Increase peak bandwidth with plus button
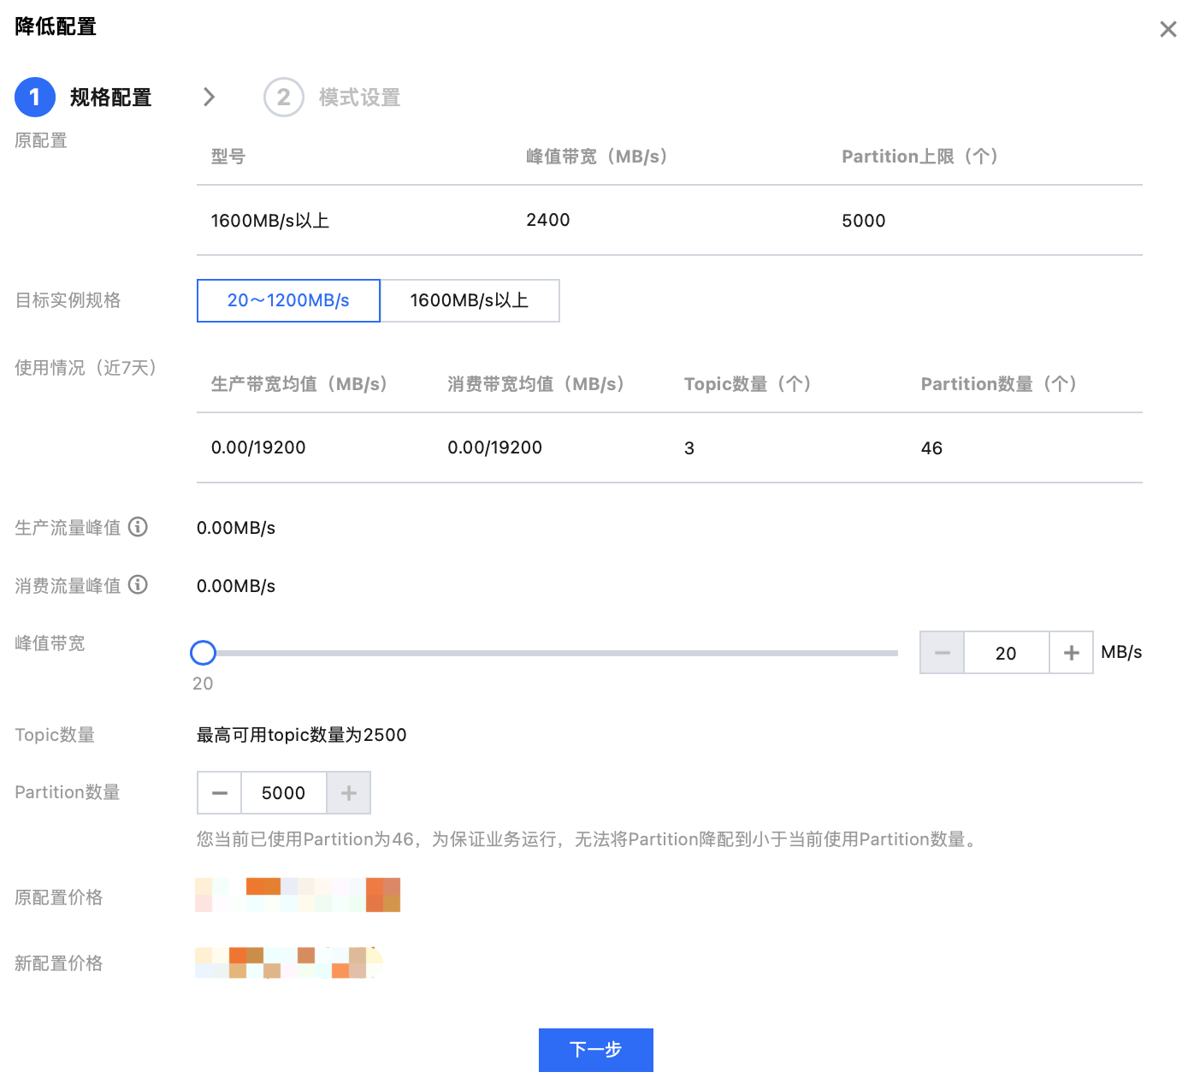 pyautogui.click(x=1071, y=653)
